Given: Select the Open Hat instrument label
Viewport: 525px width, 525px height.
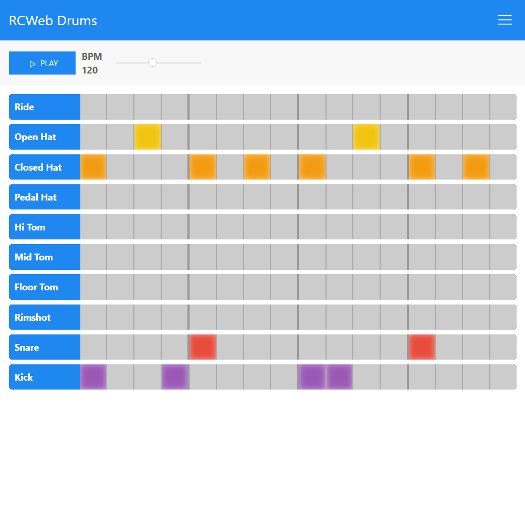Looking at the screenshot, I should tap(44, 136).
